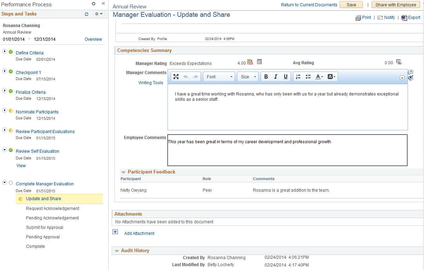Screen dimensions: 424x270
Task: Open the Manager Rating description icon
Action: [250, 62]
